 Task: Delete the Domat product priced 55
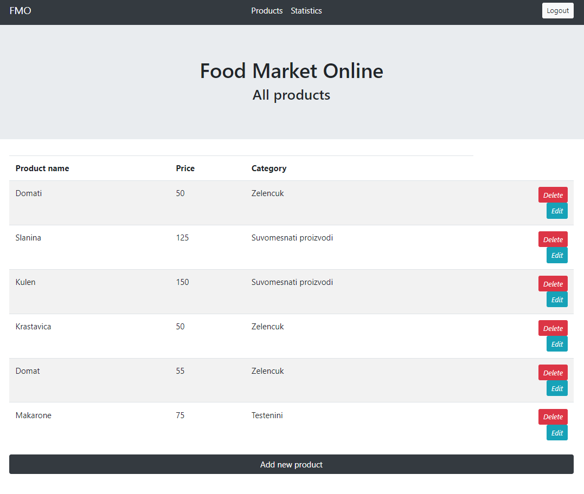553,373
